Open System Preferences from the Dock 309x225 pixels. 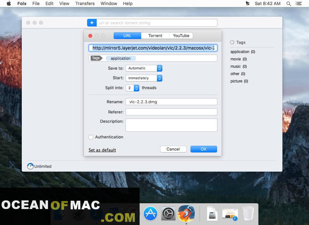(168, 213)
